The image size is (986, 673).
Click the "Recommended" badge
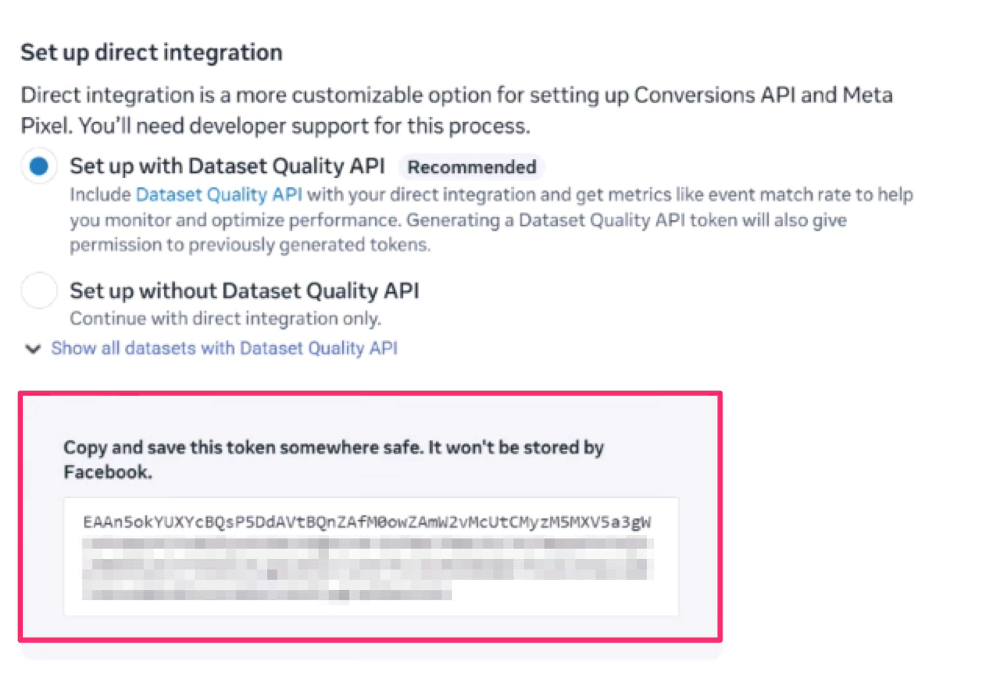pyautogui.click(x=471, y=167)
